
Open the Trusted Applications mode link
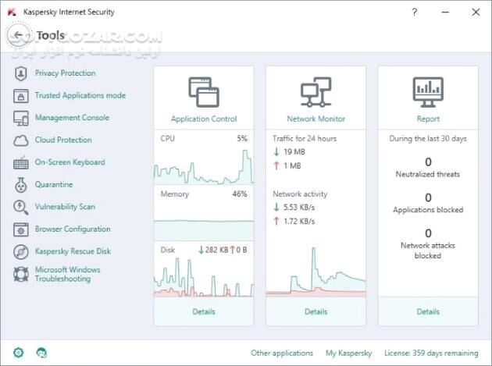pyautogui.click(x=80, y=95)
